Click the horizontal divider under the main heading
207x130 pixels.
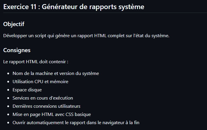click(103, 13)
